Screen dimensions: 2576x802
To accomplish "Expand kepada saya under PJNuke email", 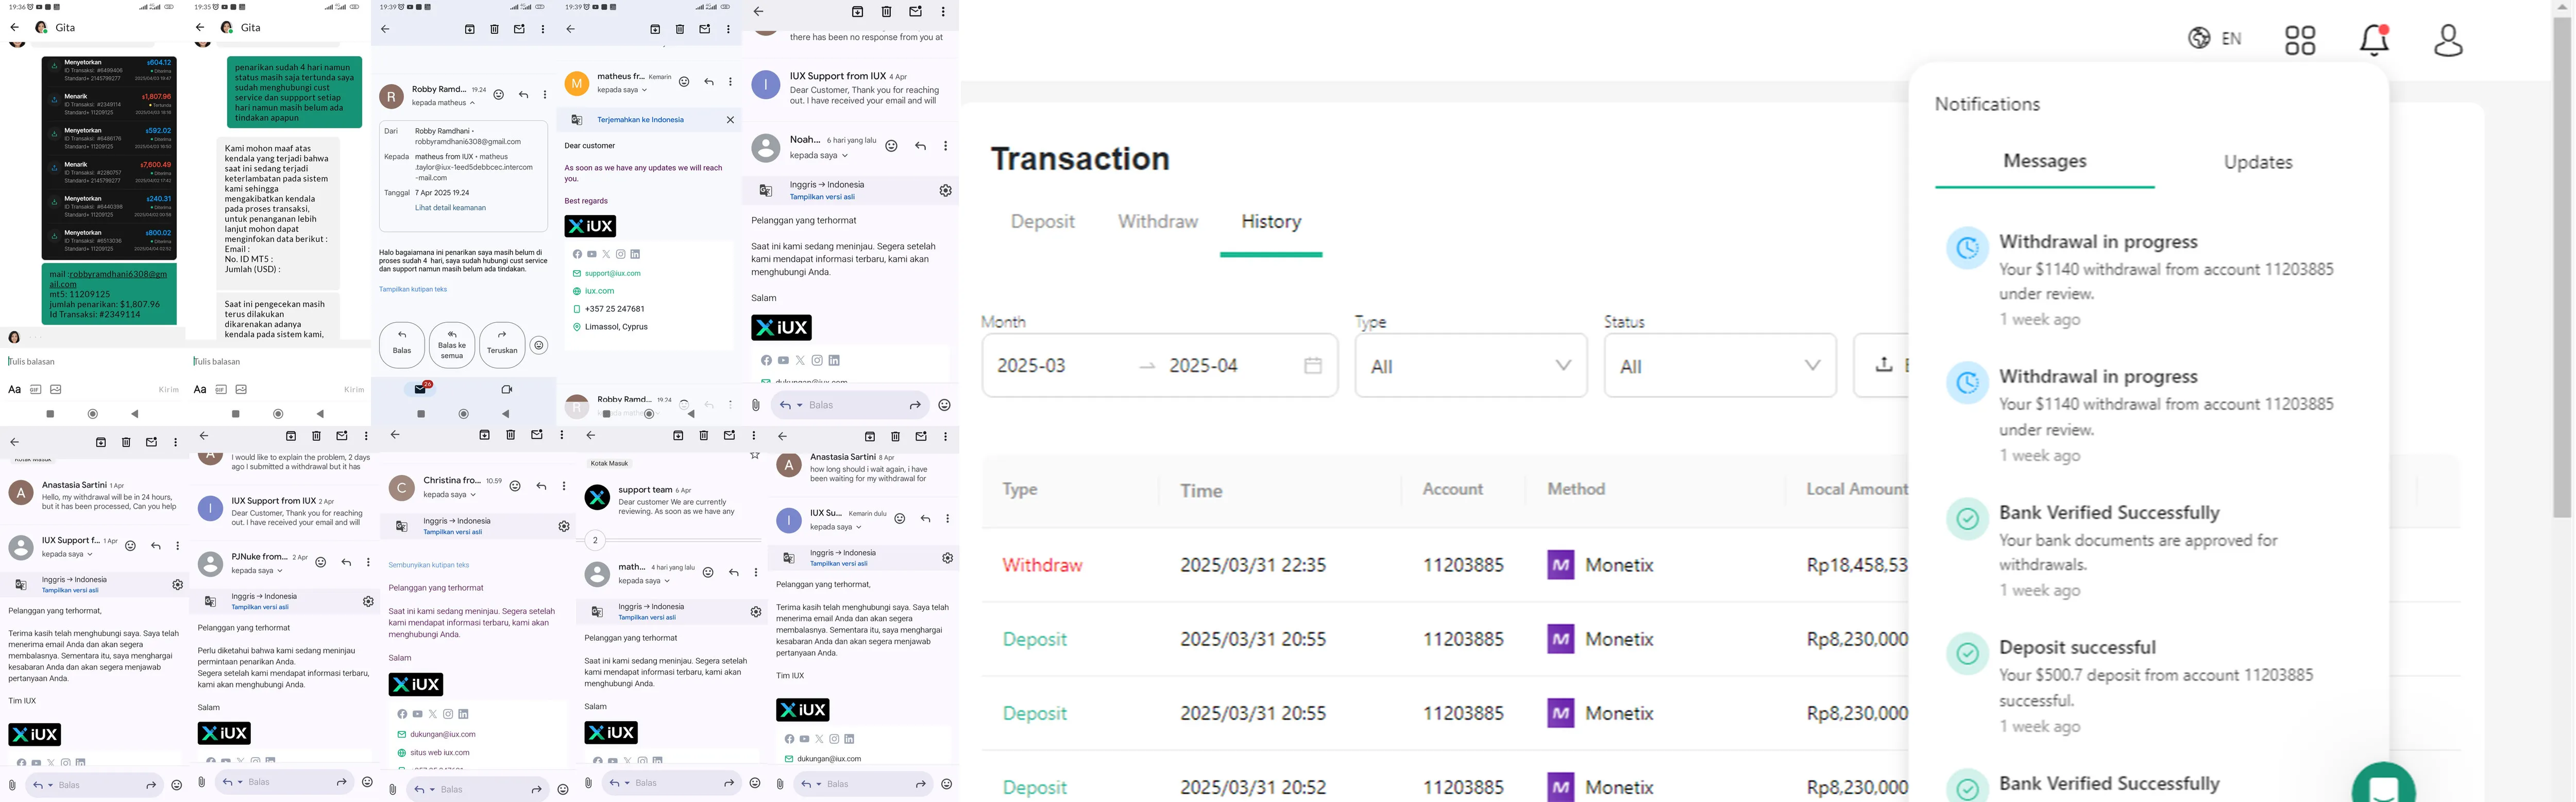I will [x=256, y=571].
